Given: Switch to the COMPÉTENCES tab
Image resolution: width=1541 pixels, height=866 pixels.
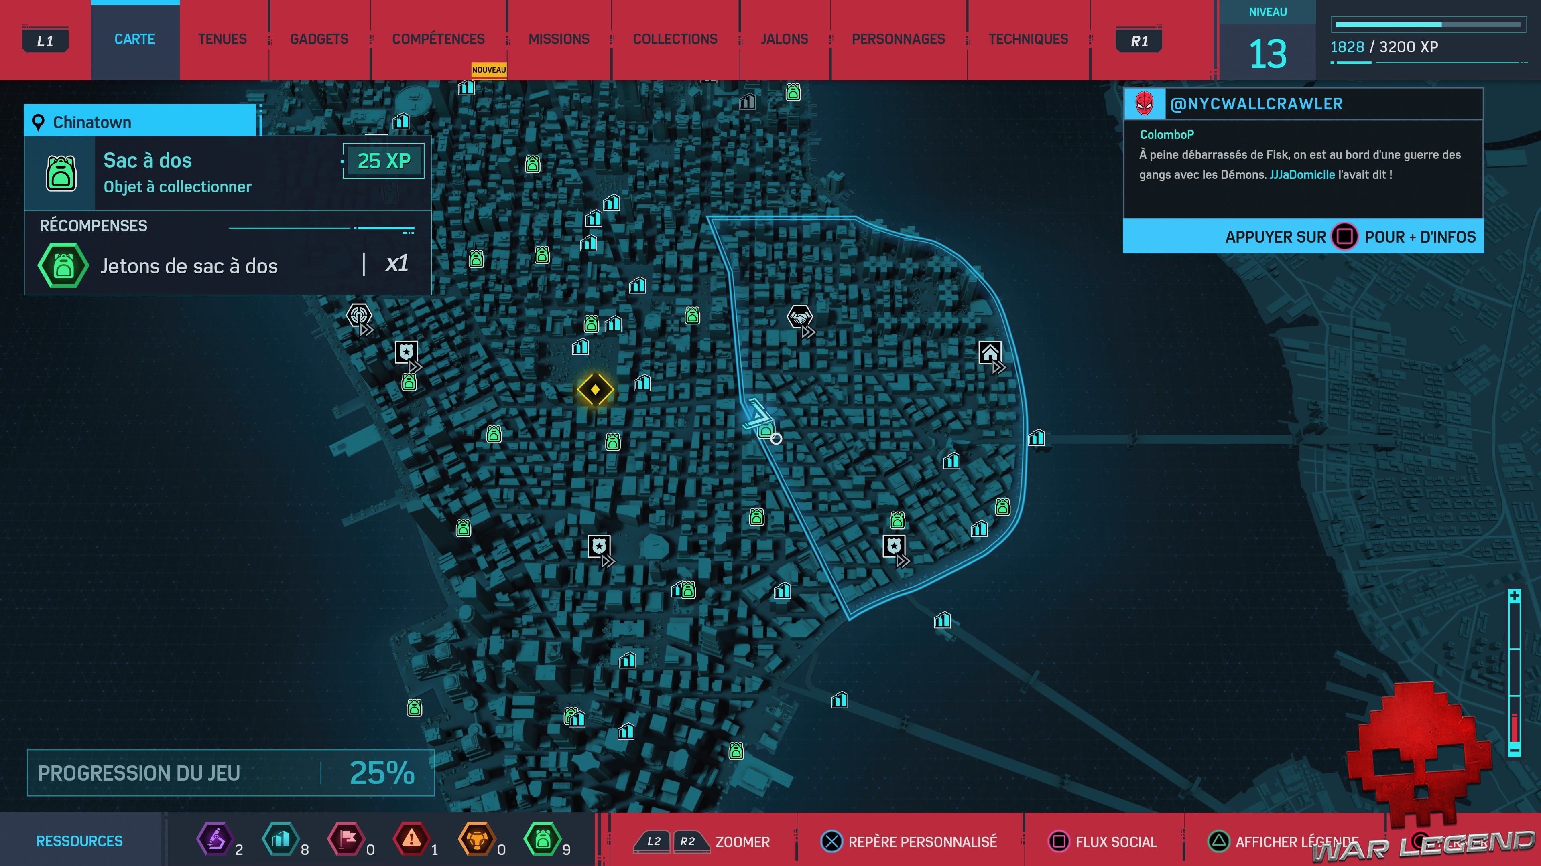Looking at the screenshot, I should pos(438,39).
